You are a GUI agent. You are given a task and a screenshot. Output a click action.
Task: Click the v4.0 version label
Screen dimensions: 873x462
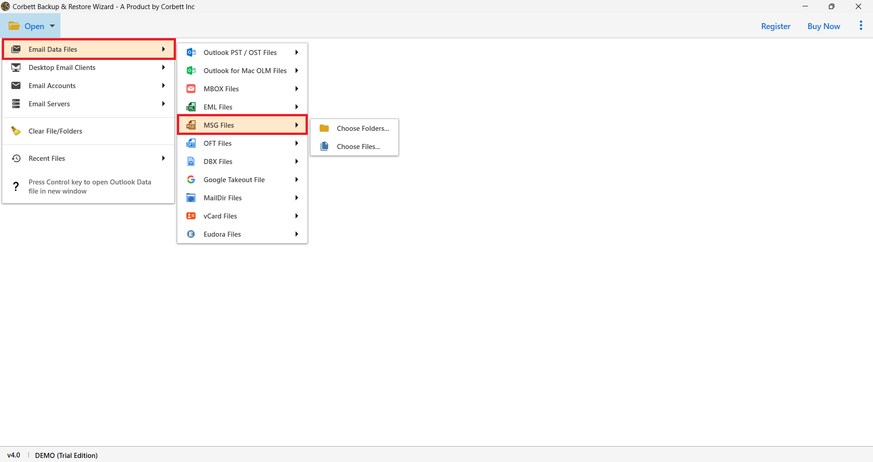pyautogui.click(x=14, y=455)
